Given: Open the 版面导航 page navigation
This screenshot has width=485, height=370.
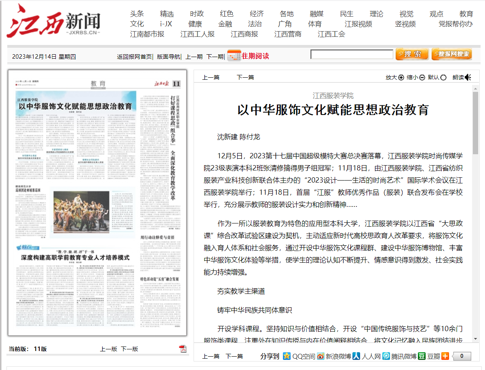Looking at the screenshot, I should click(x=169, y=57).
